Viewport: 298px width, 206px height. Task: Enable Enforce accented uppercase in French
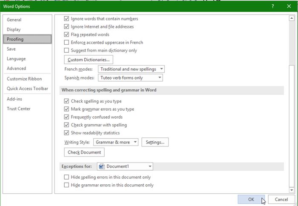[66, 43]
